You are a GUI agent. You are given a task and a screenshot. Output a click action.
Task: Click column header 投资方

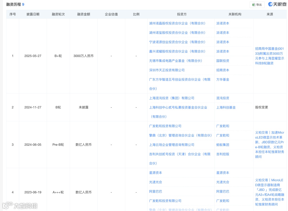(182, 14)
